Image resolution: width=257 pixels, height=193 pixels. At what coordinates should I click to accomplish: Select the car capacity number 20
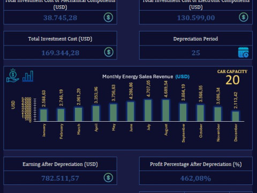pos(232,80)
